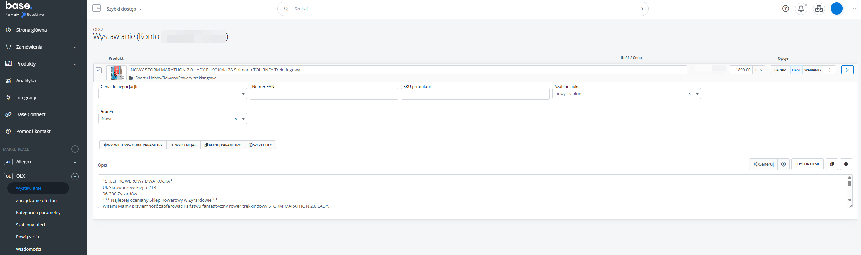Open Zarządzanie ofertami in OLX menu
The height and width of the screenshot is (255, 861).
(38, 200)
